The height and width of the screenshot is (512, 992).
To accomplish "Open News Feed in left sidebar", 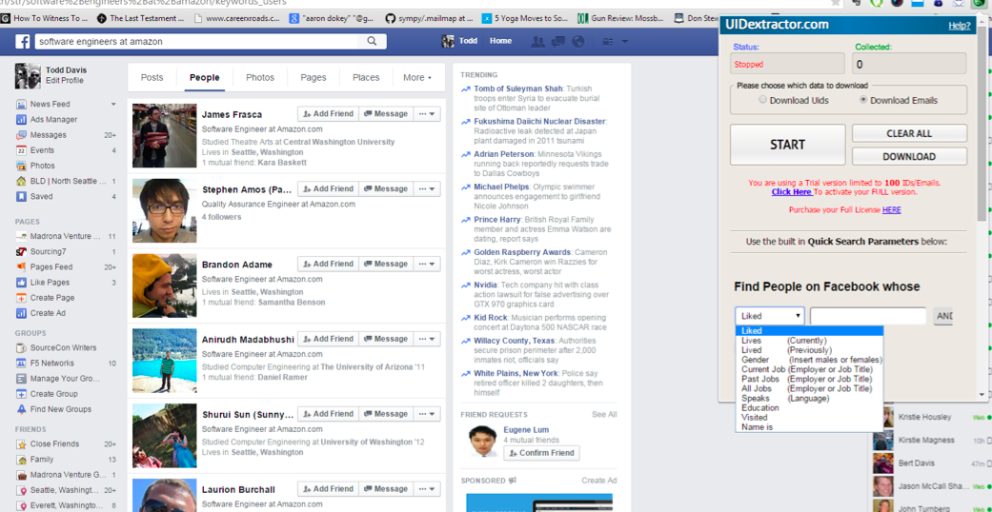I will [x=51, y=104].
